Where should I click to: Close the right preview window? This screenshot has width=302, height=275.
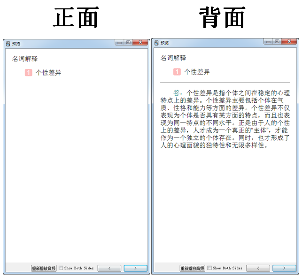tap(289, 42)
